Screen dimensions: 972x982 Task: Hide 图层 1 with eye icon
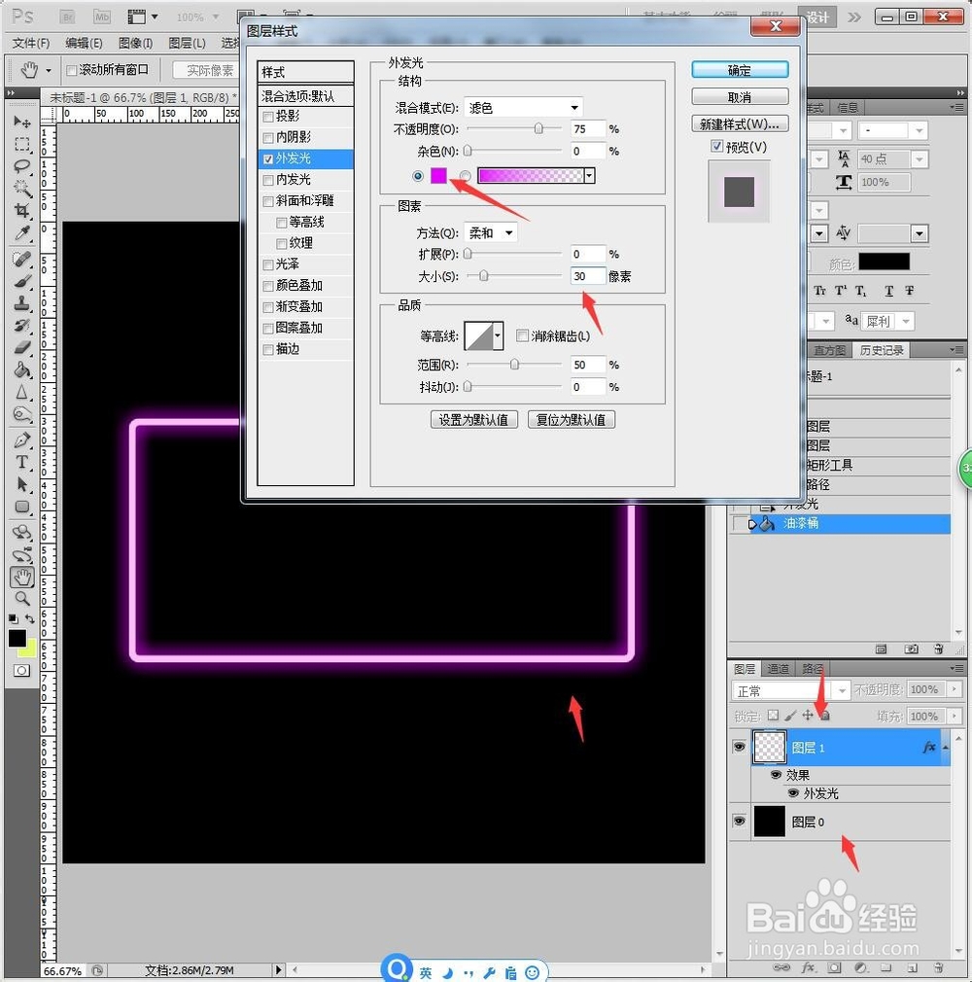(x=739, y=747)
